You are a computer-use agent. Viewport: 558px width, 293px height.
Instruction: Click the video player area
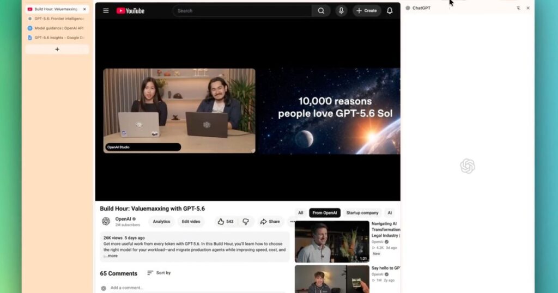[x=248, y=110]
